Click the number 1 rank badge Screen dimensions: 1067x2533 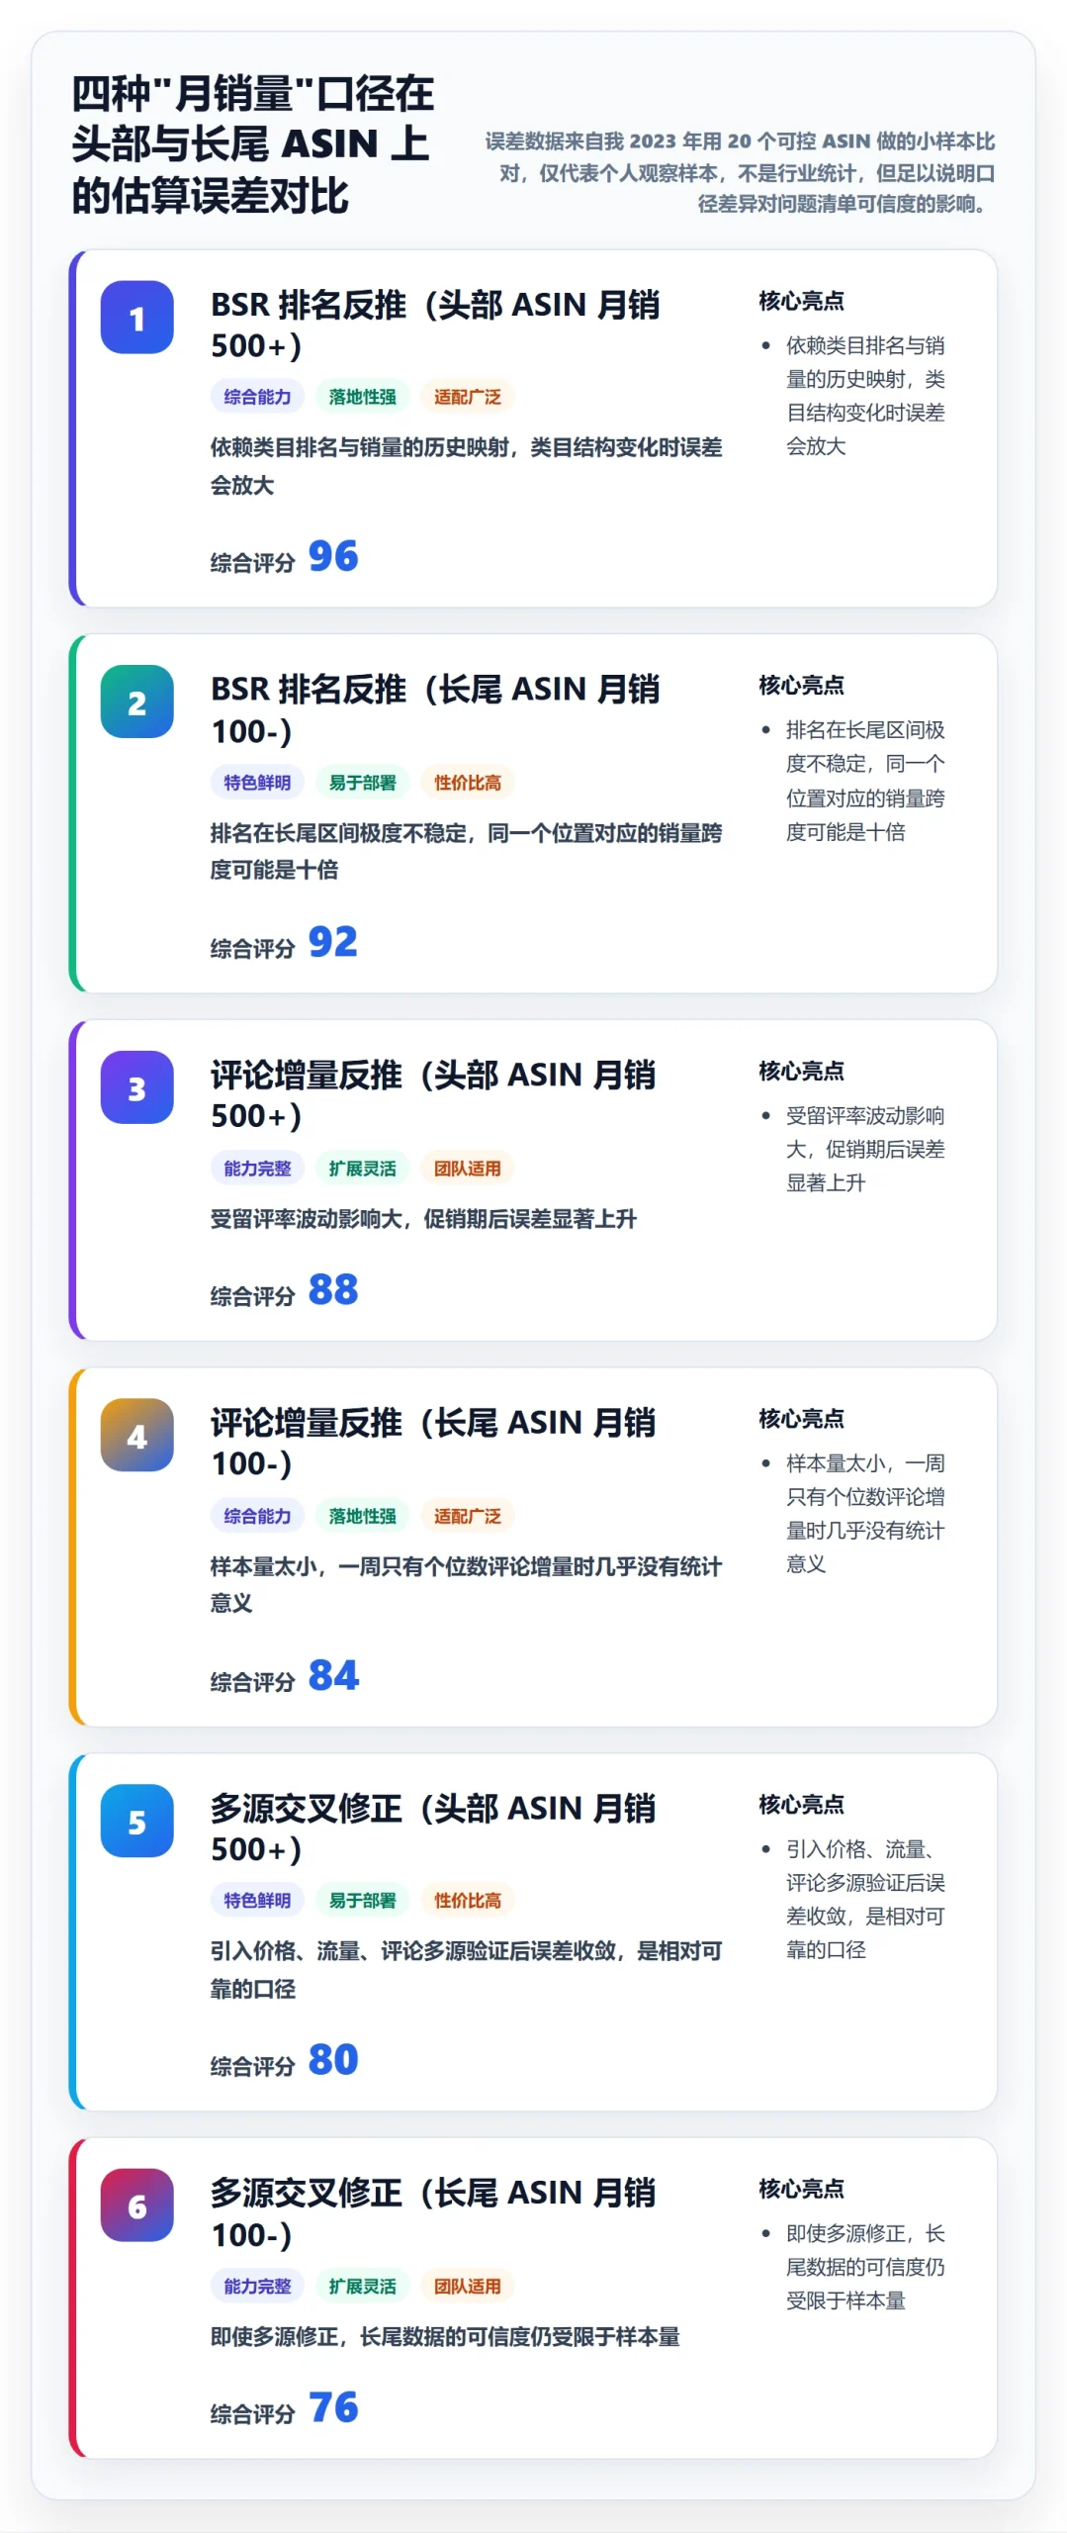pyautogui.click(x=137, y=318)
